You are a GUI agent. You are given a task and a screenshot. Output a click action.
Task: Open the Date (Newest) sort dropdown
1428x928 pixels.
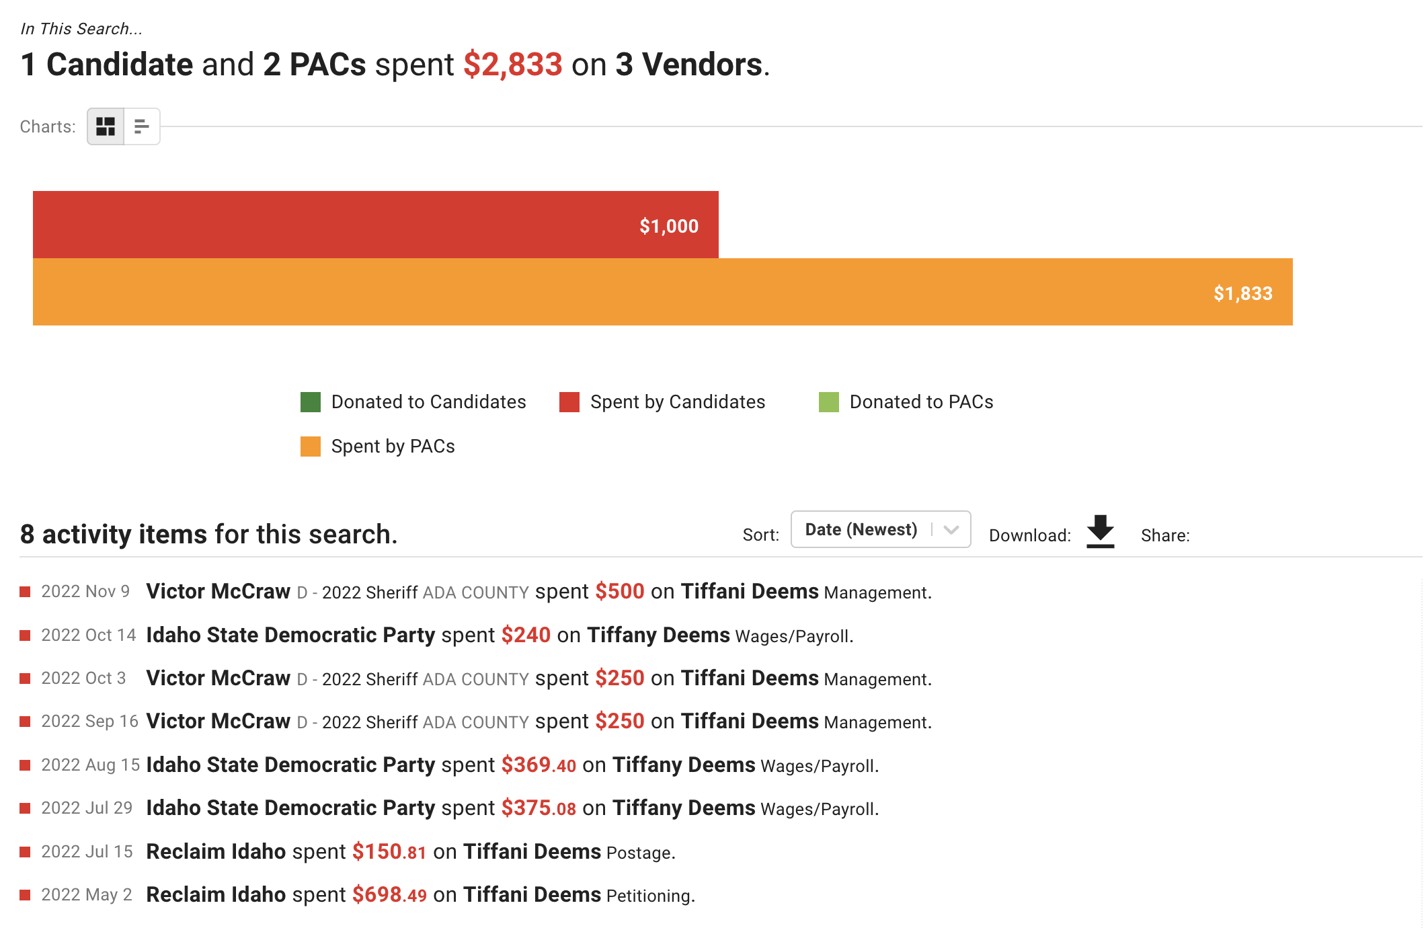881,529
